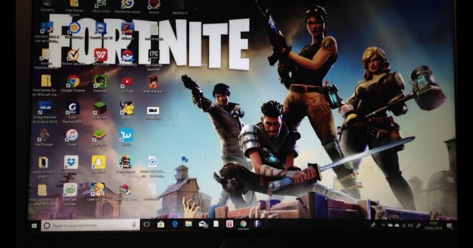Open the canal-manga desktop file
Image resolution: width=473 pixels, height=248 pixels.
(154, 84)
